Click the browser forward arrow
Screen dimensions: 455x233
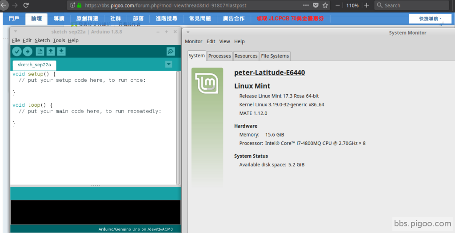coord(15,5)
